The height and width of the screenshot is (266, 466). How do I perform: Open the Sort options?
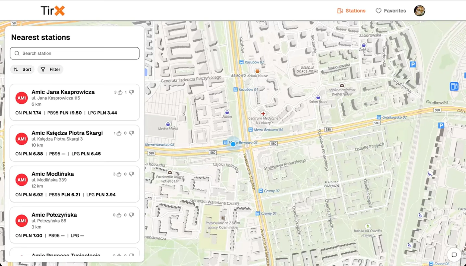click(x=22, y=69)
